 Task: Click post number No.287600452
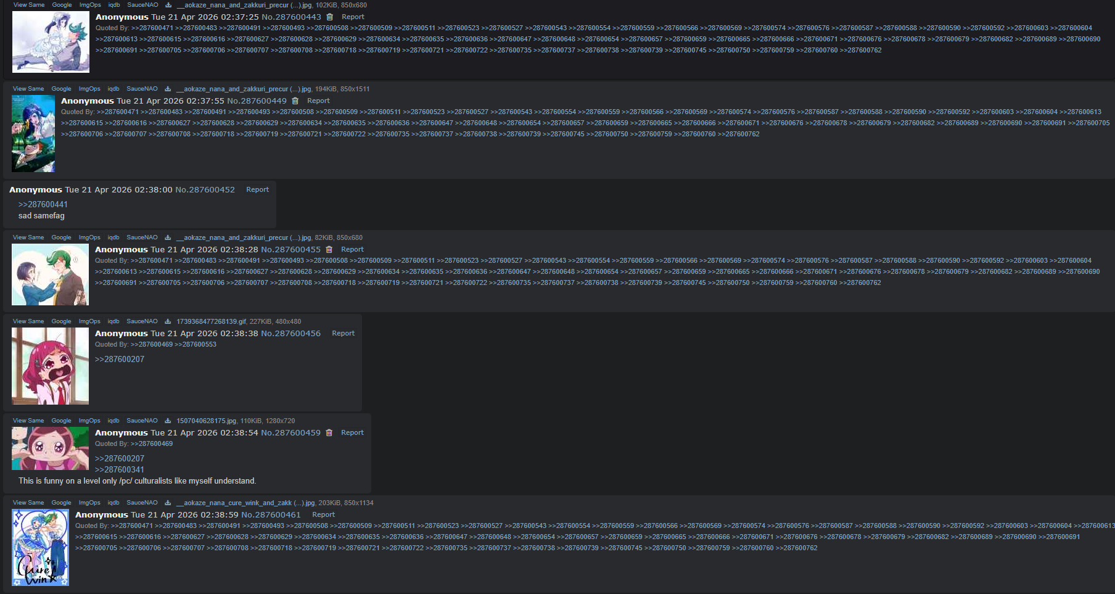click(x=205, y=190)
